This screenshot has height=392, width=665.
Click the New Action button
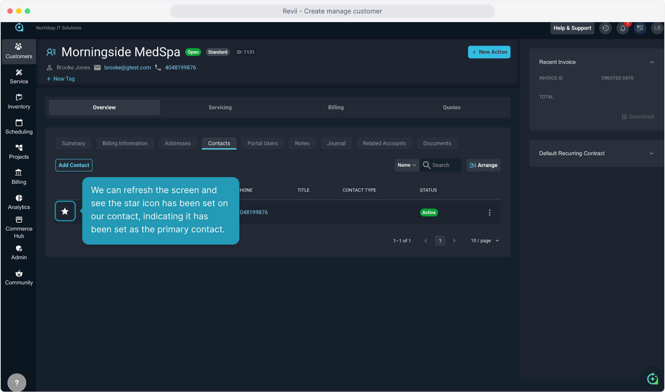(x=489, y=52)
